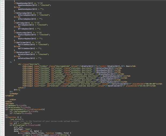Viewport: 166px width, 136px height.
Task: Click the $(function () { line
Action: [x=13, y=117]
